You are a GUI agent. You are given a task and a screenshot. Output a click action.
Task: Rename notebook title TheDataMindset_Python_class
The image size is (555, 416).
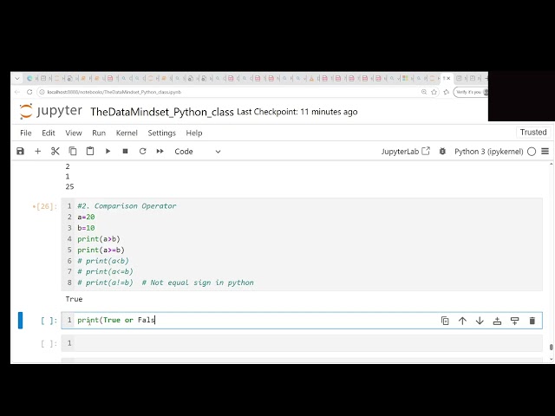[x=162, y=112]
